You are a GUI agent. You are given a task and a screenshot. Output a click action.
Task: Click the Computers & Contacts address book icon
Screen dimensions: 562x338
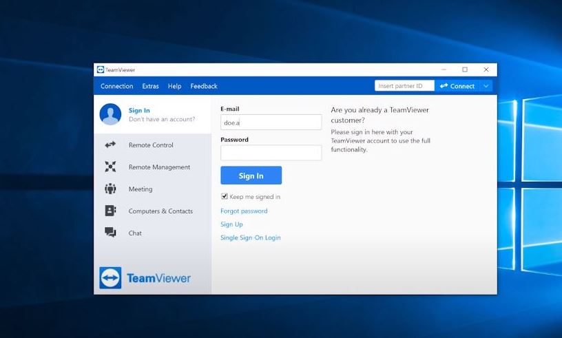[110, 211]
